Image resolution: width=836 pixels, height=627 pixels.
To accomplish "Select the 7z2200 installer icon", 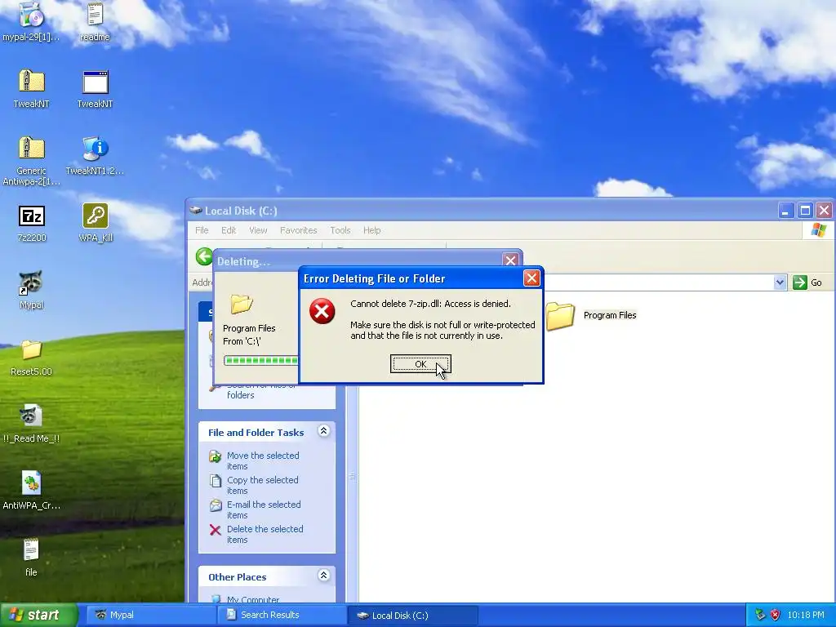I will click(32, 224).
